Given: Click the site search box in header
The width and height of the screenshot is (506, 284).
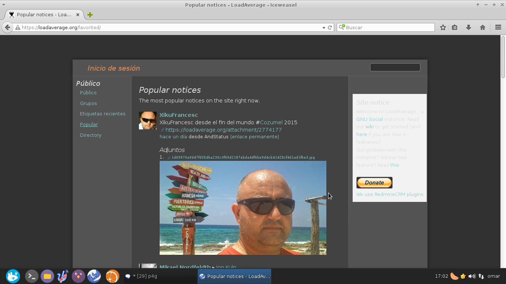Looking at the screenshot, I should (x=395, y=67).
